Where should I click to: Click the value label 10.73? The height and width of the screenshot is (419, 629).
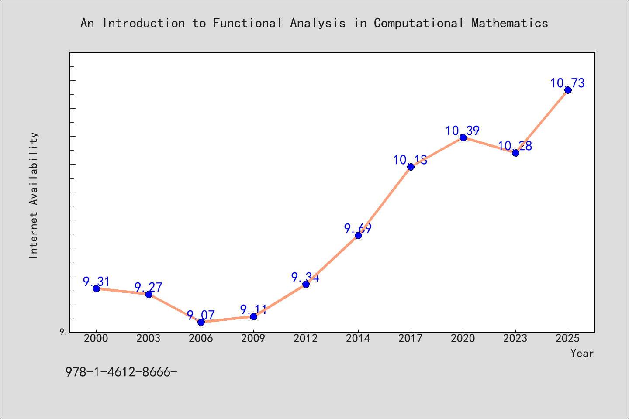click(567, 83)
